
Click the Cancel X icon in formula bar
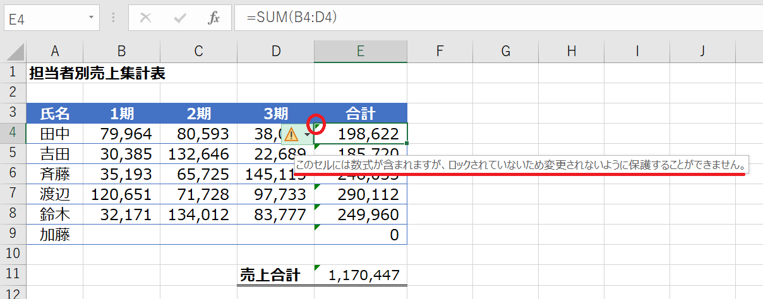point(146,18)
